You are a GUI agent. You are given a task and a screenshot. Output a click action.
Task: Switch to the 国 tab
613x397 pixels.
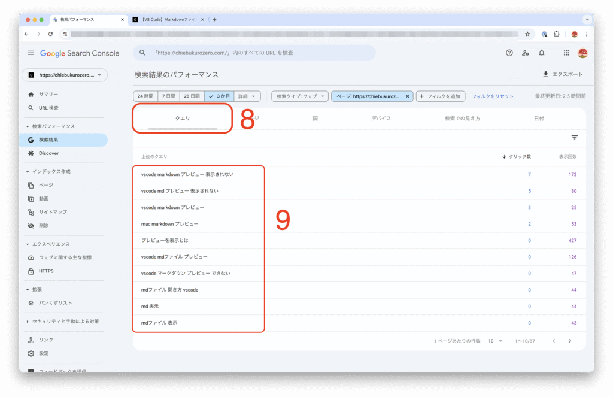(315, 119)
